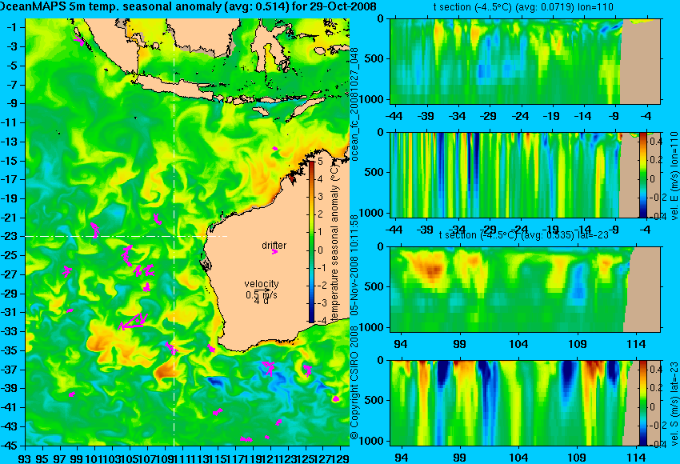Select the 't section' title with lon=110

(x=523, y=7)
